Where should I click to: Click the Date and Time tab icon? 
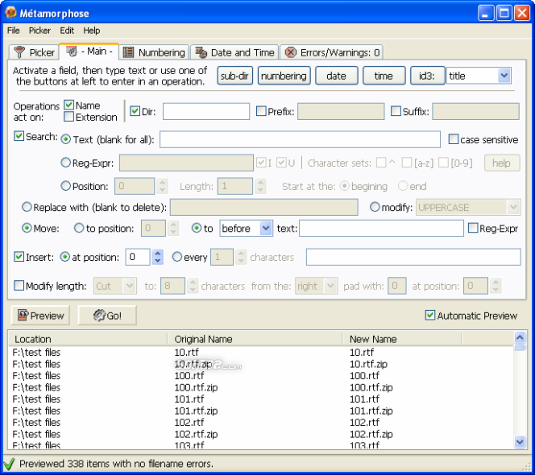pyautogui.click(x=201, y=52)
